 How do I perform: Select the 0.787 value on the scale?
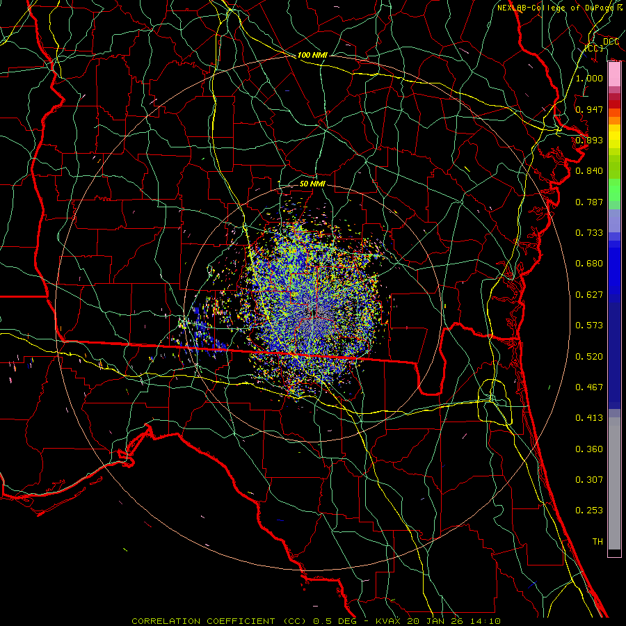(589, 202)
